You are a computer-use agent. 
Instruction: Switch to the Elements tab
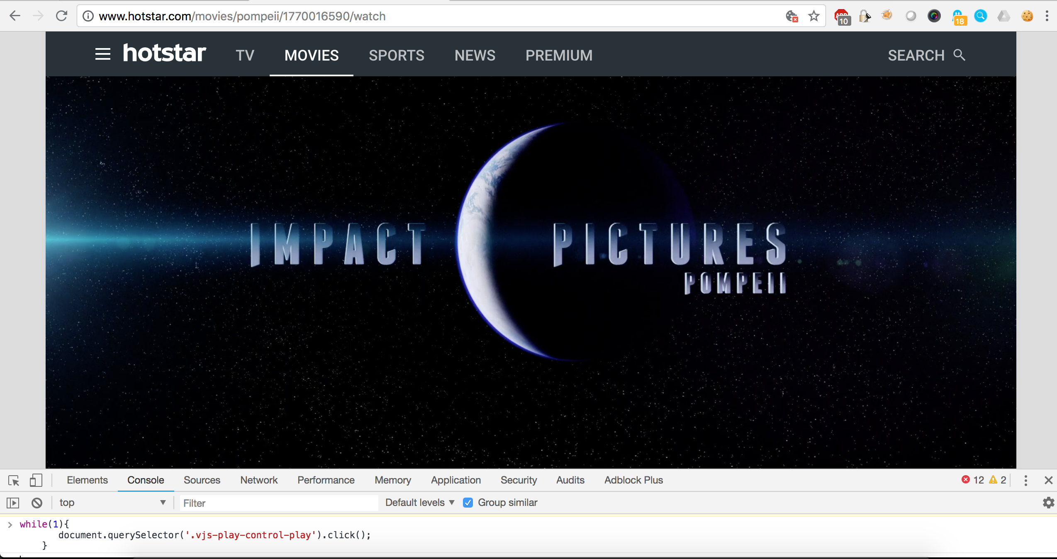[x=87, y=480]
